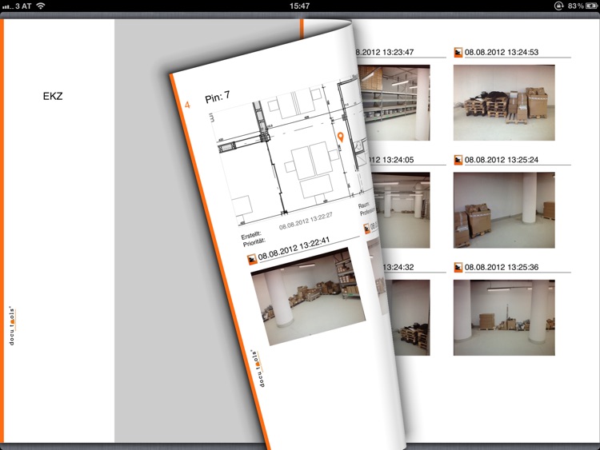
Task: Tap the timestamp 08.08.2012 13:25:24
Action: (502, 160)
